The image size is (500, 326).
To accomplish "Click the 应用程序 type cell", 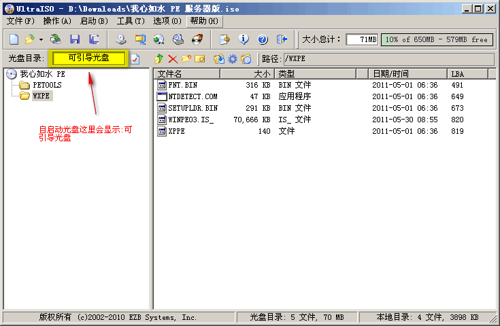I will [x=295, y=96].
